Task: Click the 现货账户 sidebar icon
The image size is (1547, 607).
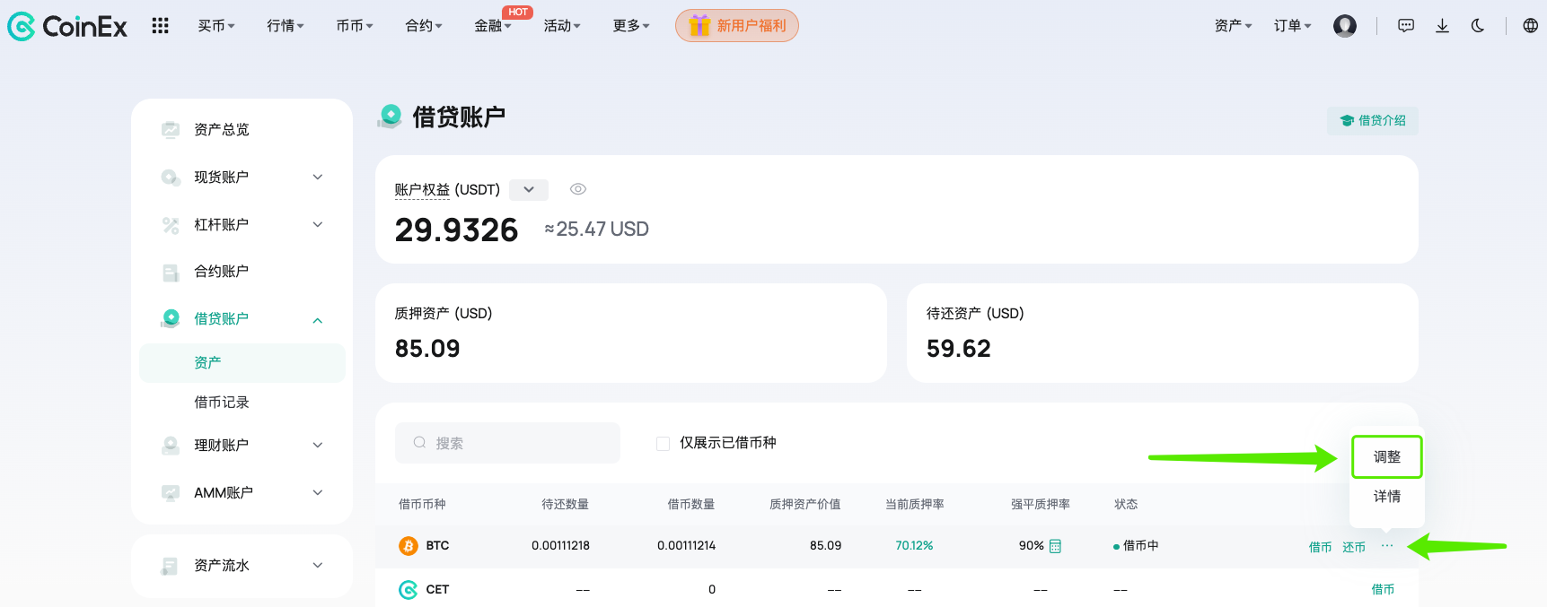Action: click(x=170, y=178)
